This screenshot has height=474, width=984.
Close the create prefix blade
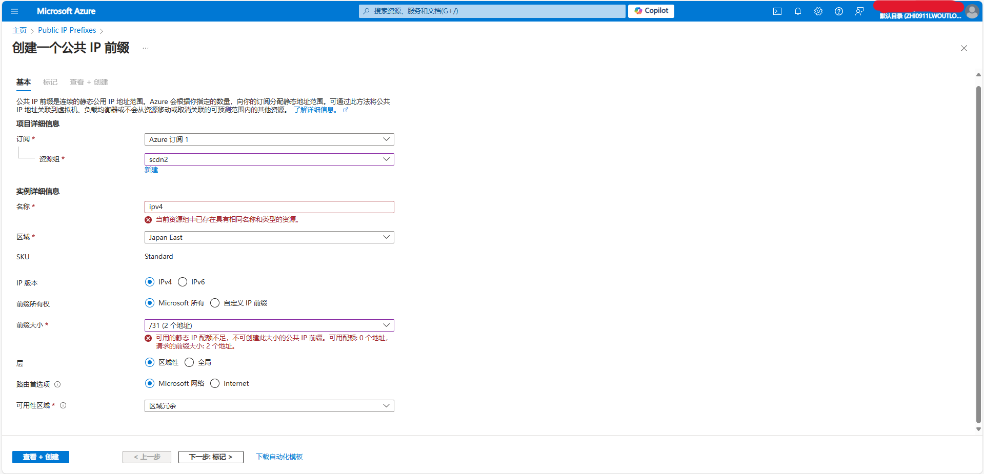click(964, 48)
